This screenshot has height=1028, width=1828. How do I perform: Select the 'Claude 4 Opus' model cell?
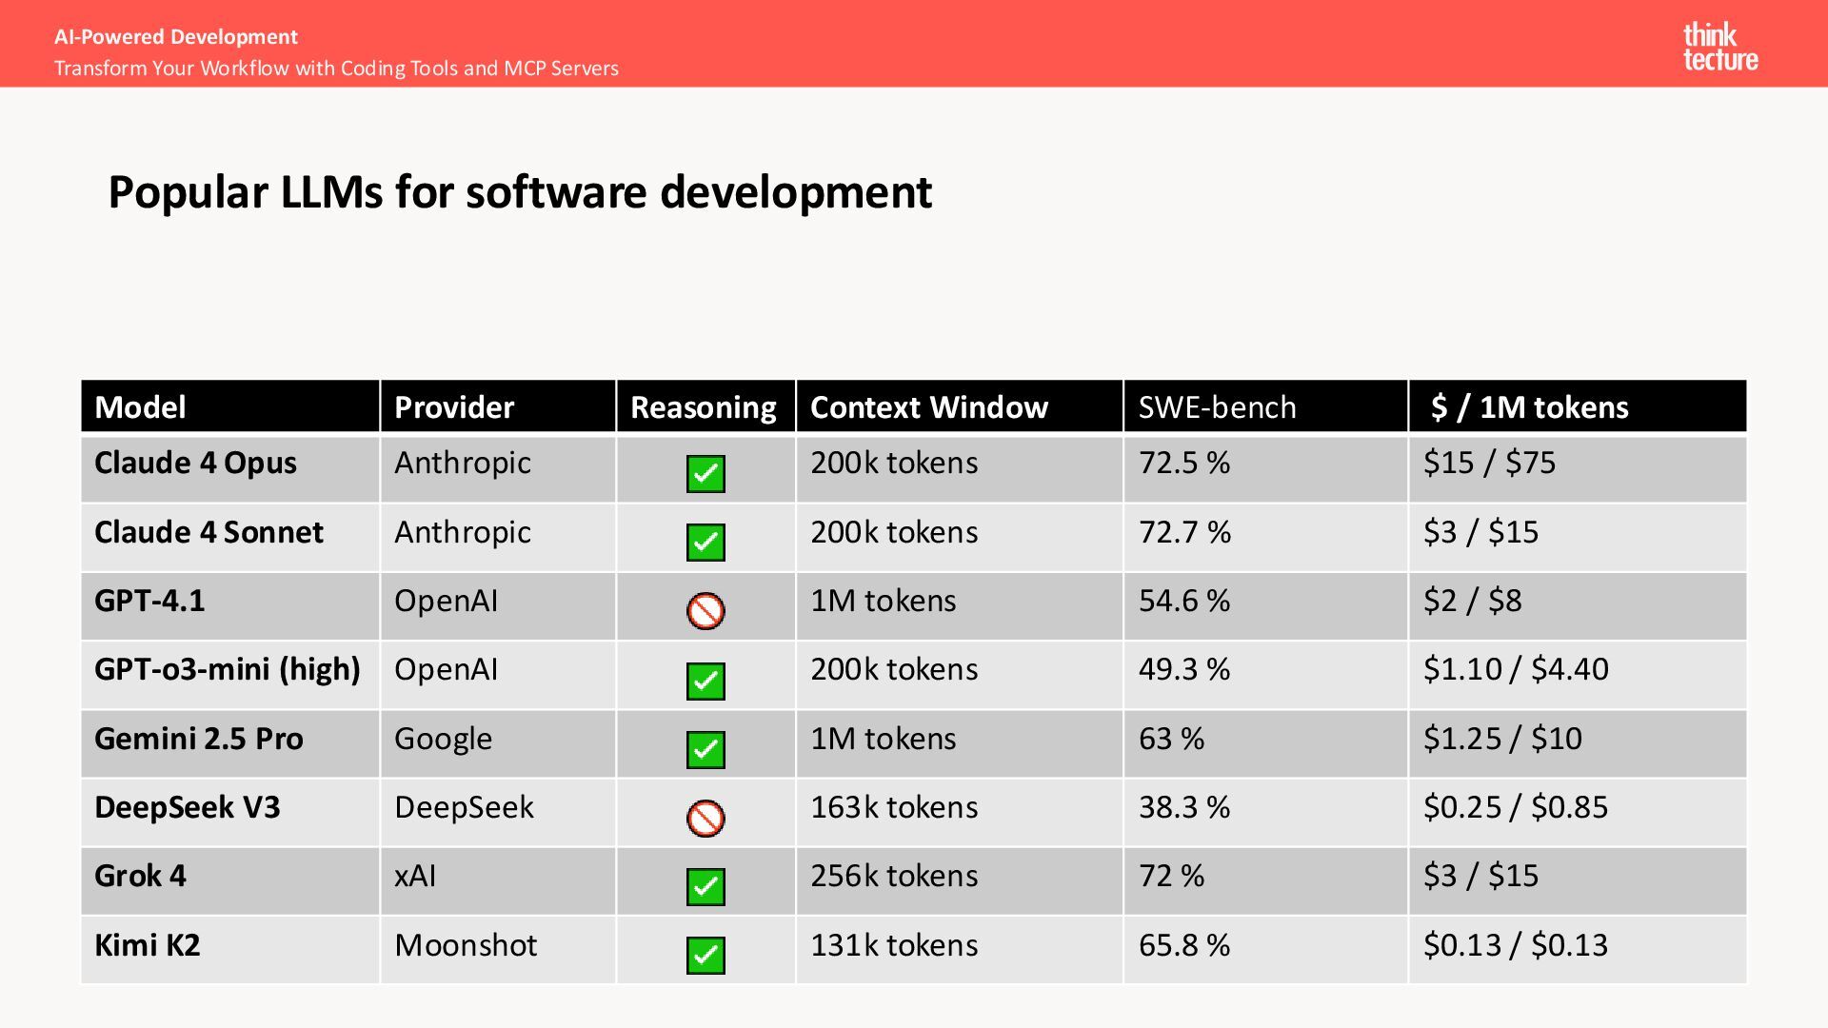tap(230, 468)
